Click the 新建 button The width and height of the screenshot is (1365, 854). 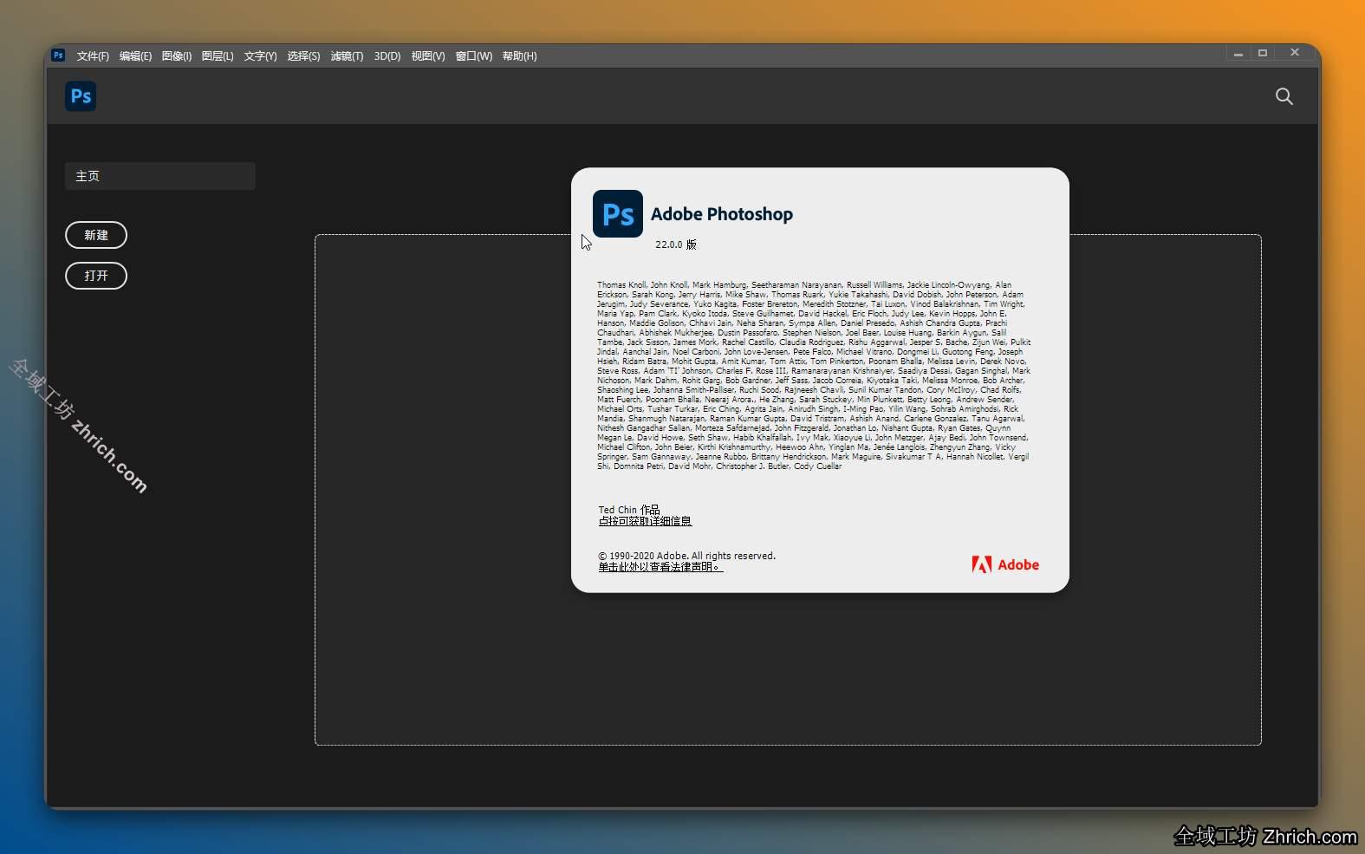(x=96, y=235)
